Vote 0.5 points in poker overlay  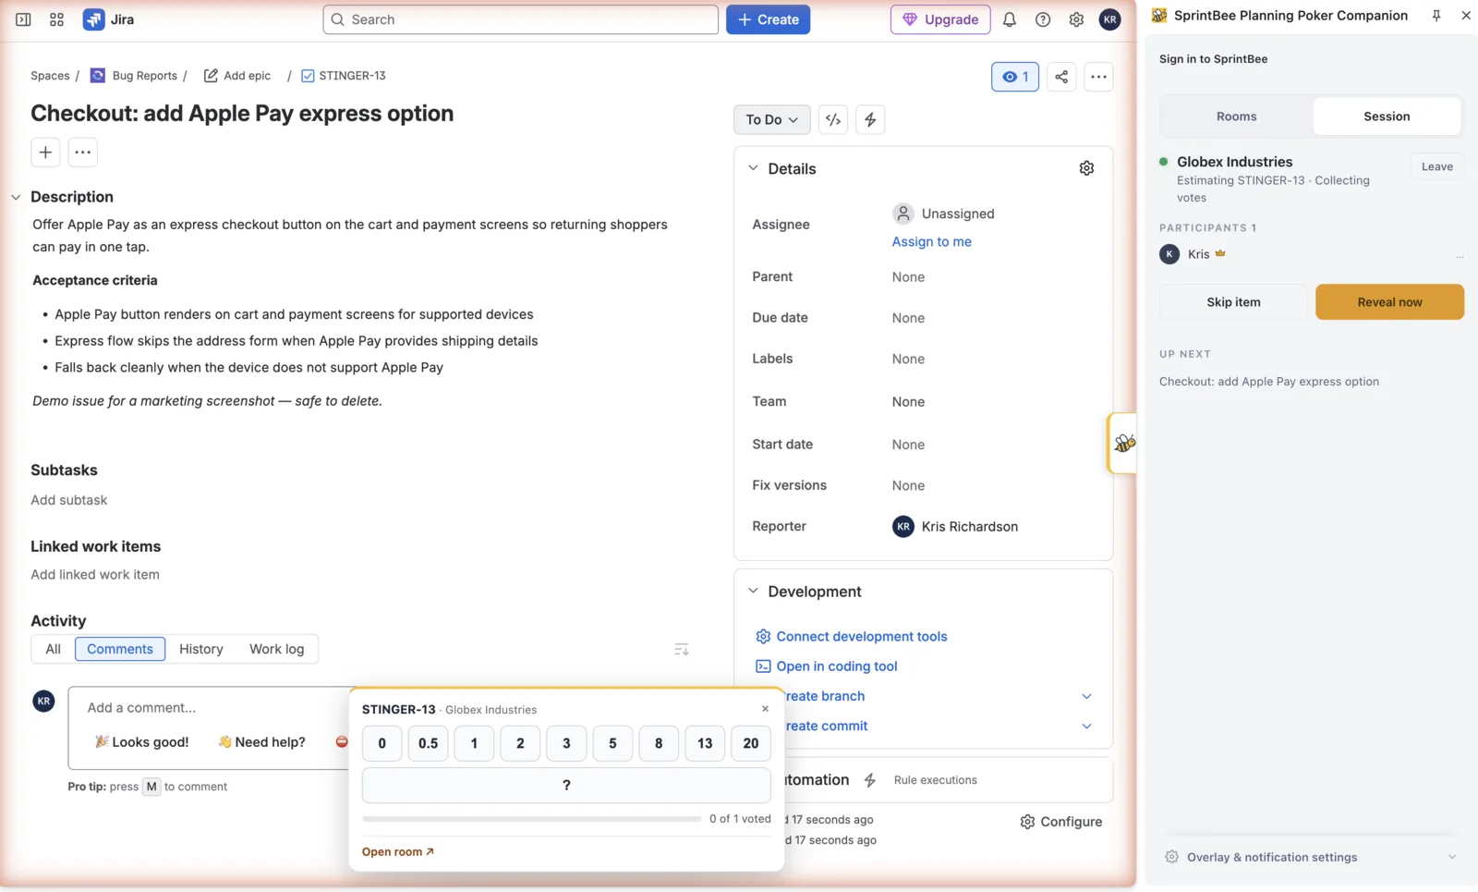click(428, 743)
